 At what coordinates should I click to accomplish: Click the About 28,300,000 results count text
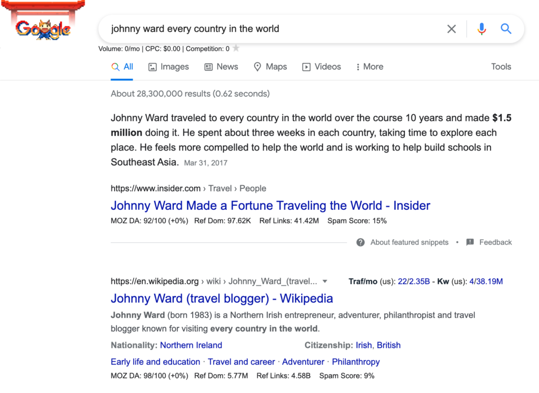point(190,94)
